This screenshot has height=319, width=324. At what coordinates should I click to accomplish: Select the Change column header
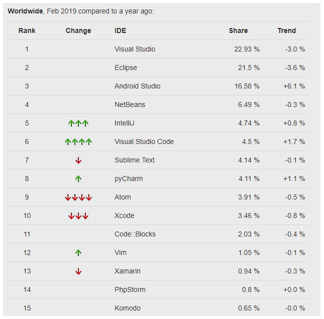tap(78, 30)
